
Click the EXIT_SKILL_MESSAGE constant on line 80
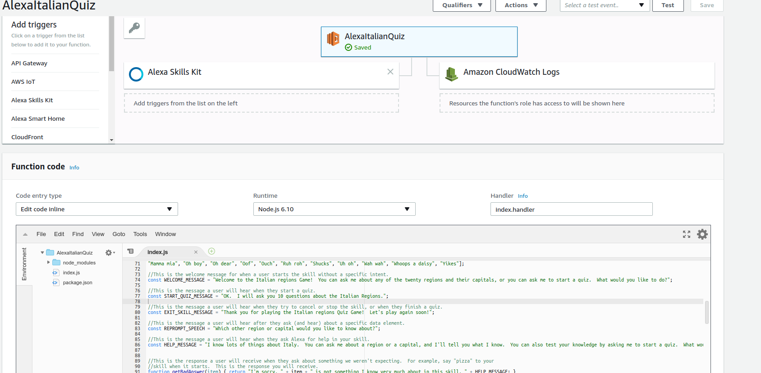(188, 312)
